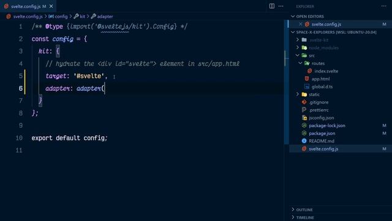Expand the static folder

click(298, 94)
